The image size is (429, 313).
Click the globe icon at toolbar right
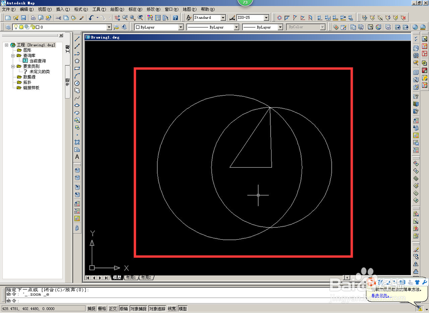tap(415, 27)
